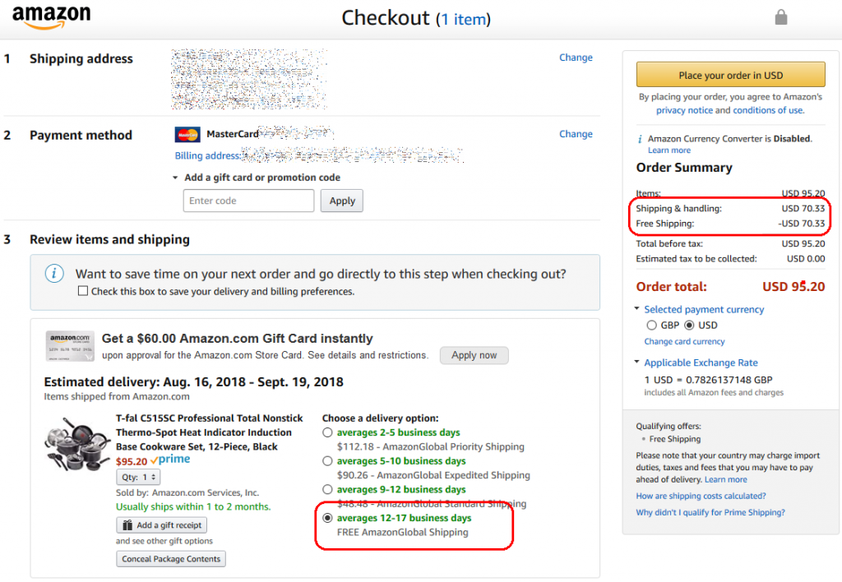Open the Qty quantity dropdown
The height and width of the screenshot is (582, 842).
[138, 477]
